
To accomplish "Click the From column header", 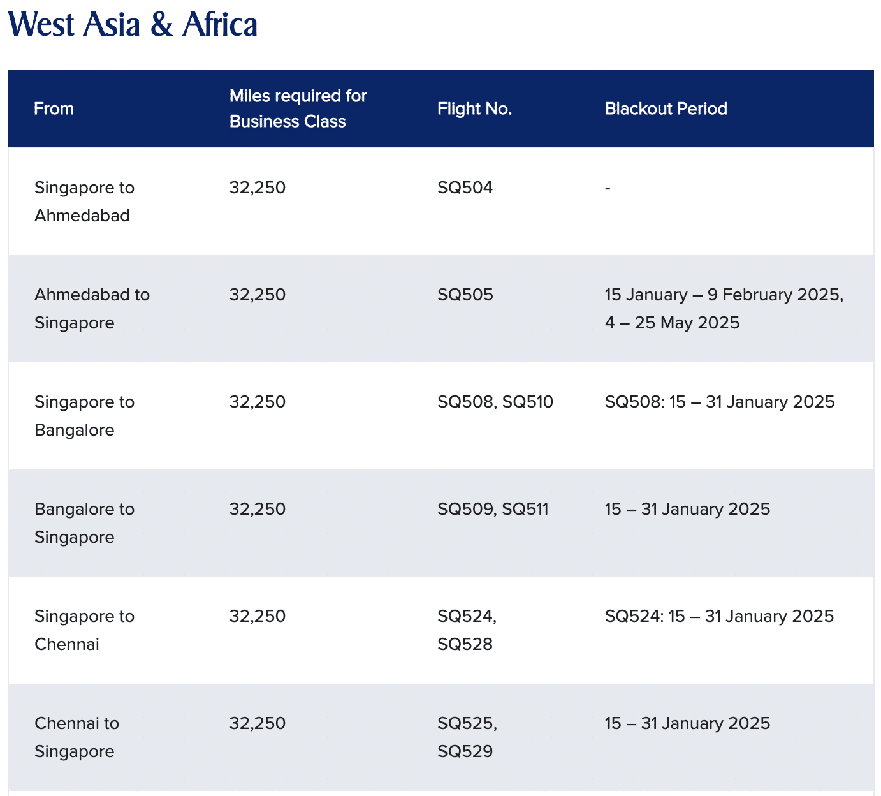I will tap(54, 108).
